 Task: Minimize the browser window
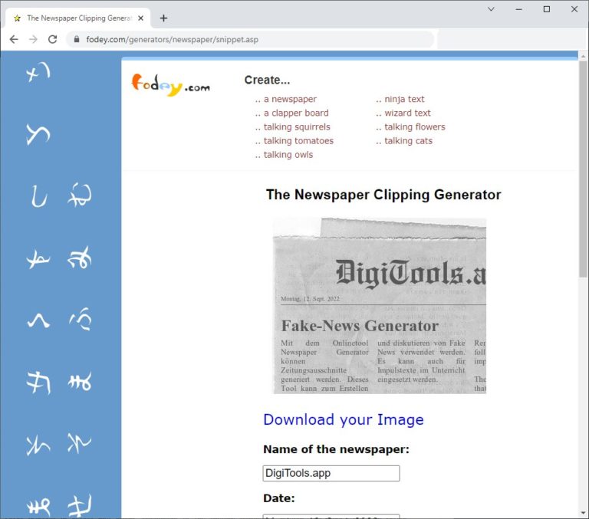pos(518,9)
